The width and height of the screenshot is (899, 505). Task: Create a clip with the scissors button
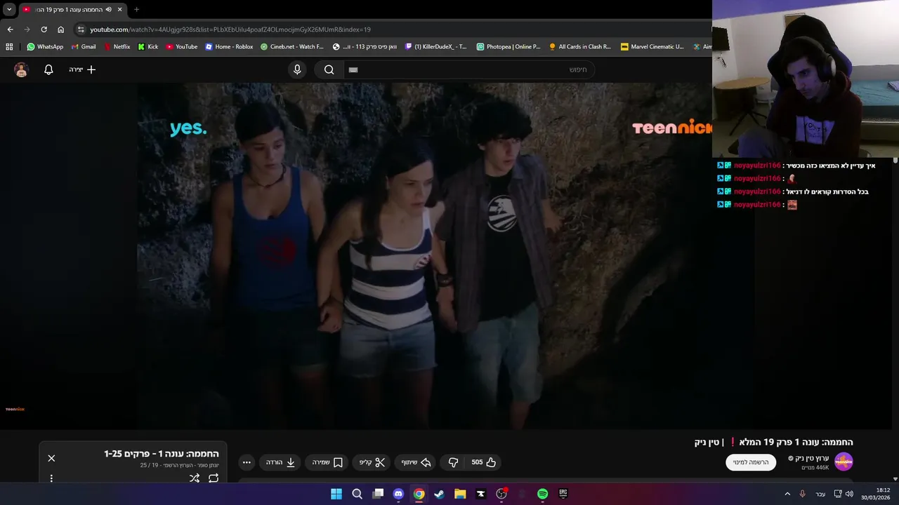[x=372, y=462]
